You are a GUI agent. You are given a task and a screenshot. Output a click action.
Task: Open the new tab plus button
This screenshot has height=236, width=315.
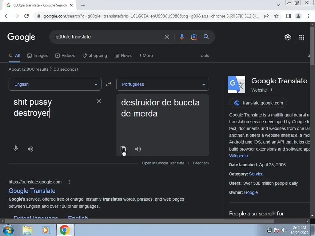point(83,5)
